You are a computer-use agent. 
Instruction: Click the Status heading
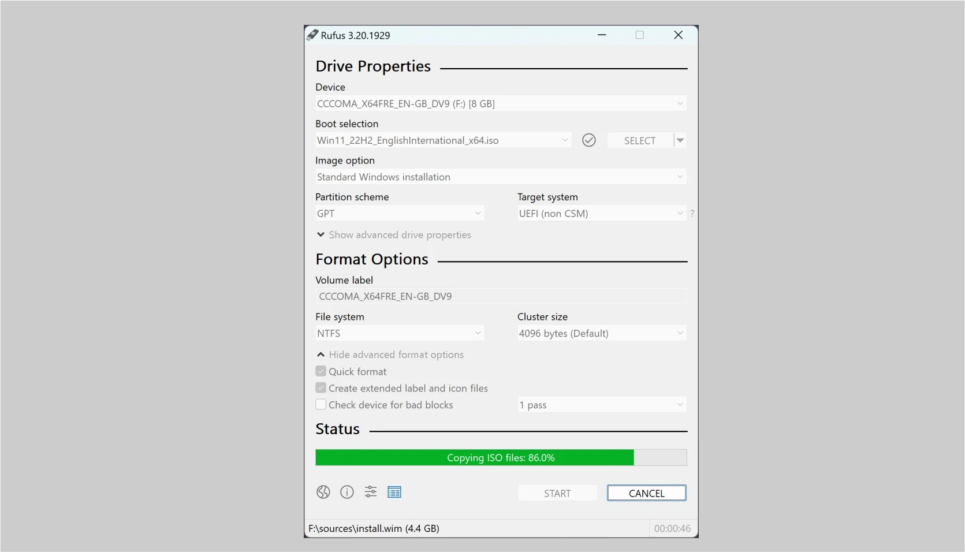point(337,429)
